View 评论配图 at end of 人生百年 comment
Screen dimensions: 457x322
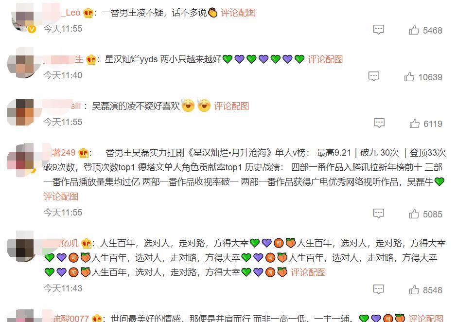click(x=308, y=272)
